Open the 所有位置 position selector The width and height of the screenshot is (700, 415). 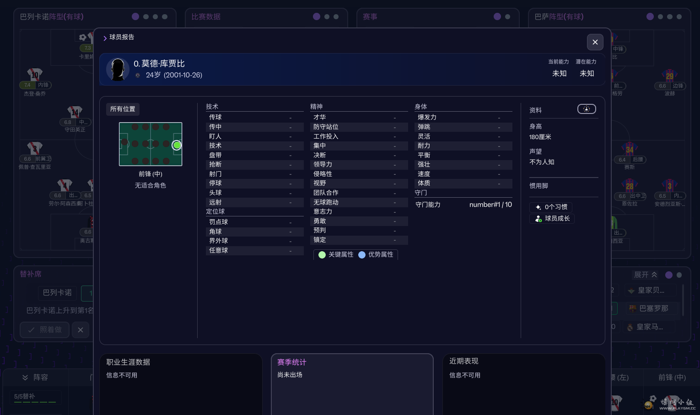123,109
